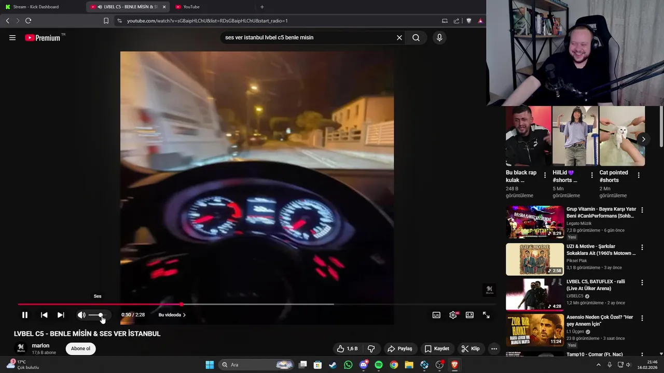Play the previous video

(x=44, y=315)
